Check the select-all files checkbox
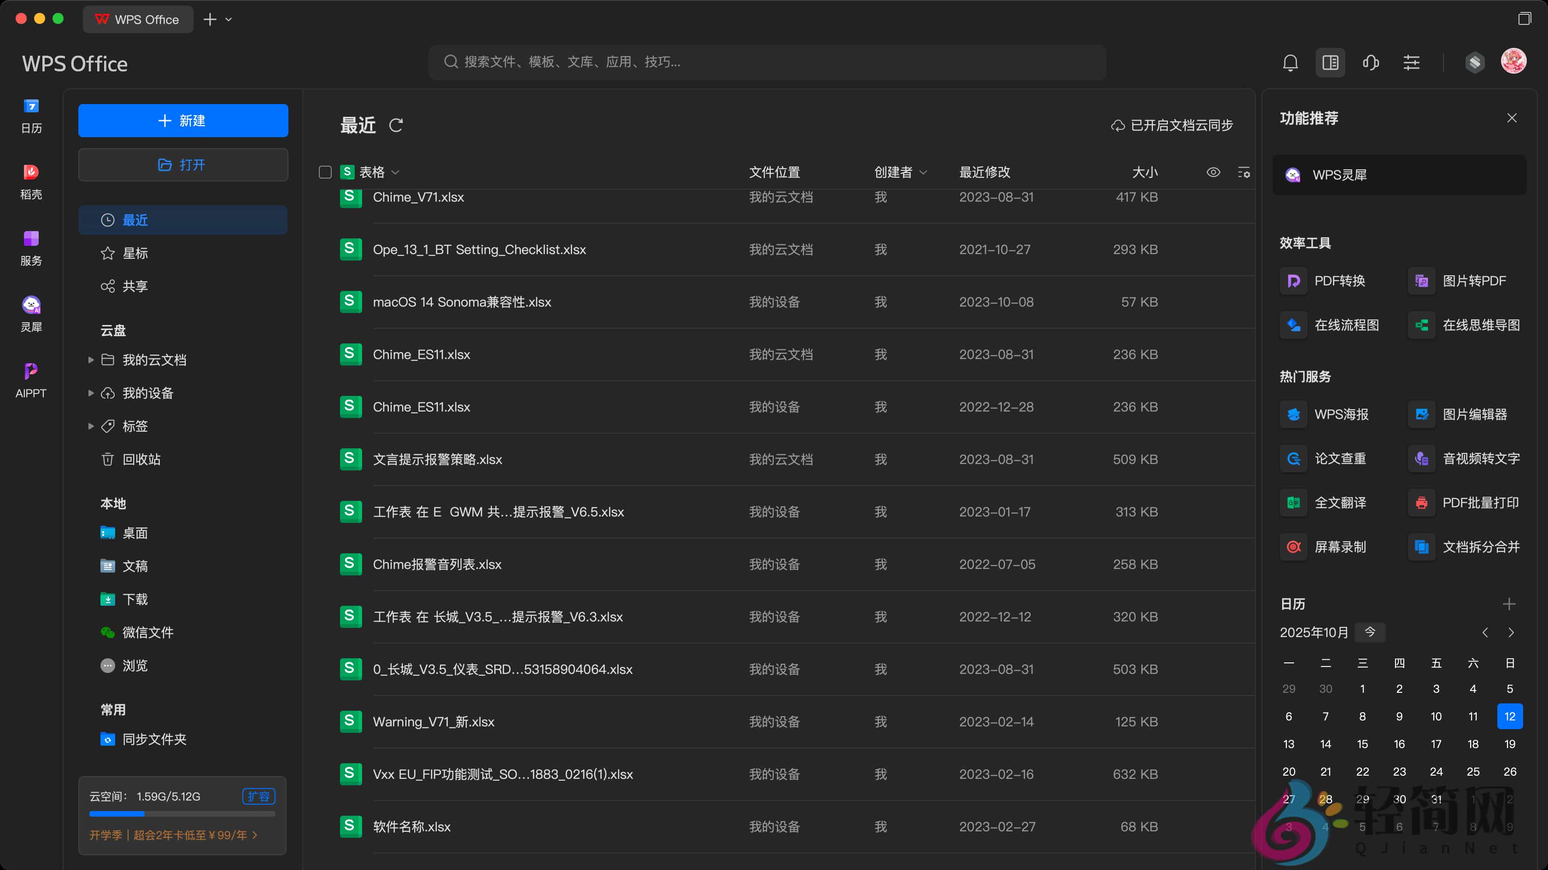 point(325,172)
